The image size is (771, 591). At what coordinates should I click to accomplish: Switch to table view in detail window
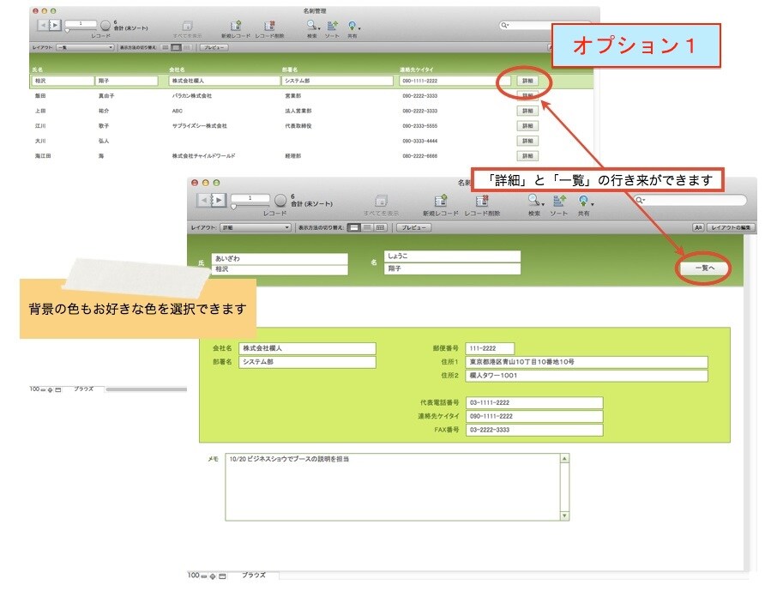[380, 227]
